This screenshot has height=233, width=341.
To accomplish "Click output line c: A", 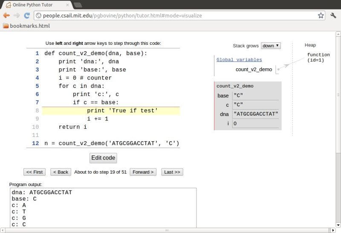I will (19, 205).
